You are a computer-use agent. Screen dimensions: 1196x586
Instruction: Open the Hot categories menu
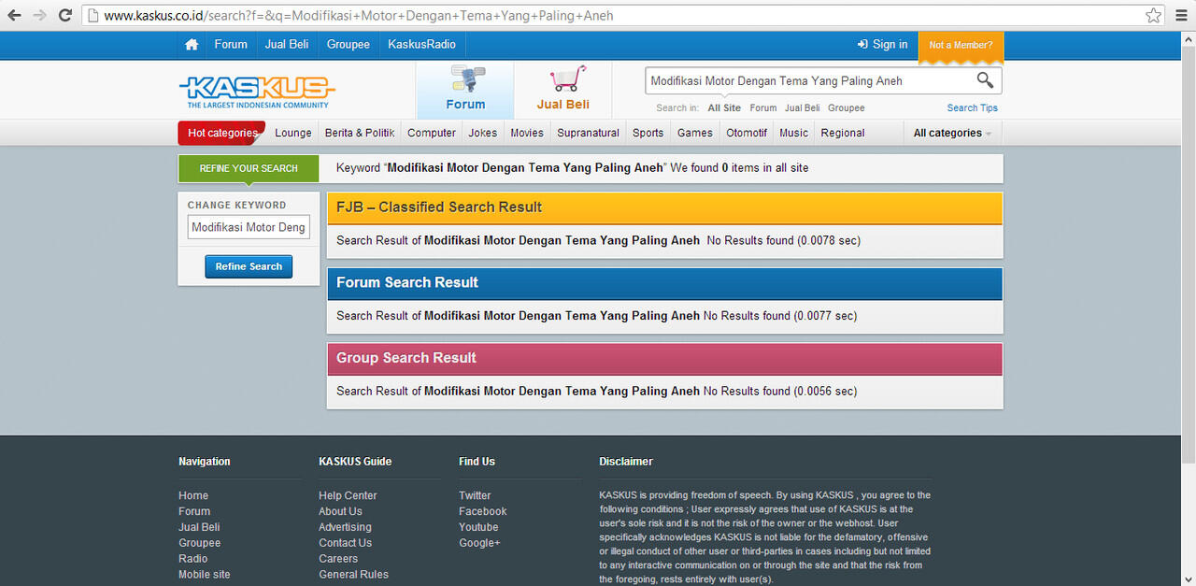221,133
